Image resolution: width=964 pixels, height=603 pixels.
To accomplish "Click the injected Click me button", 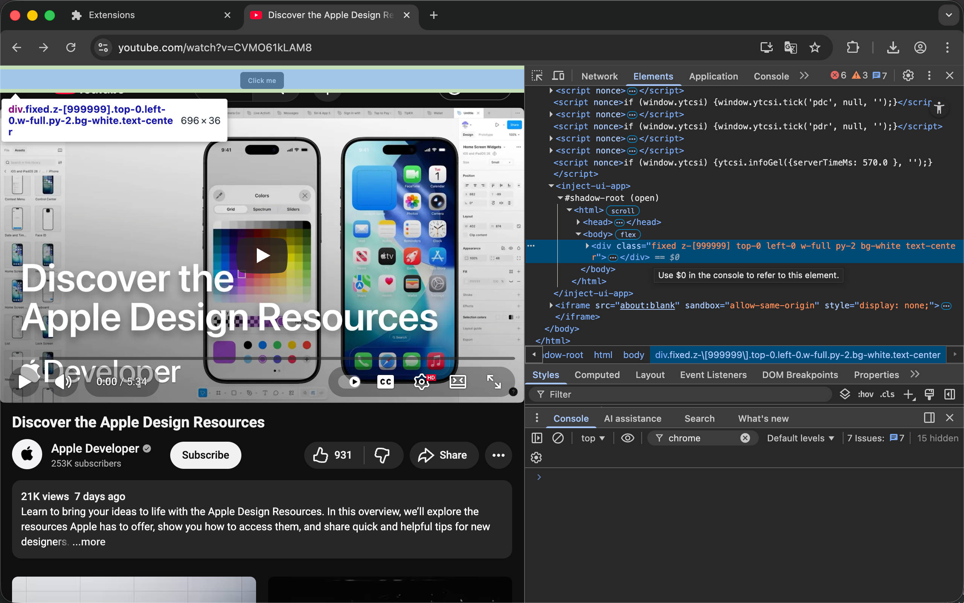I will (262, 81).
